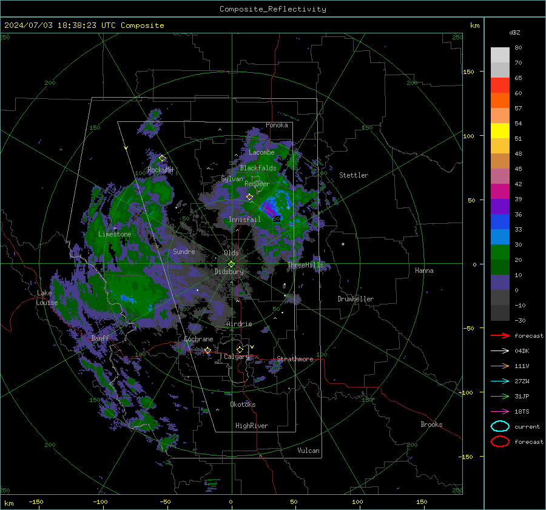
Task: Click the Ponoka city label
Action: pyautogui.click(x=277, y=125)
